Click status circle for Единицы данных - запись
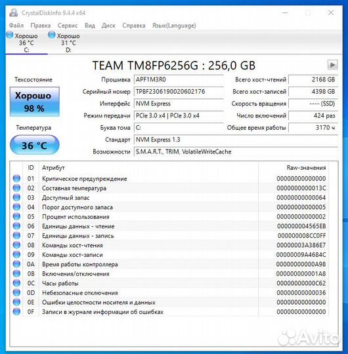Screen dimensions: 348x354 [16, 235]
